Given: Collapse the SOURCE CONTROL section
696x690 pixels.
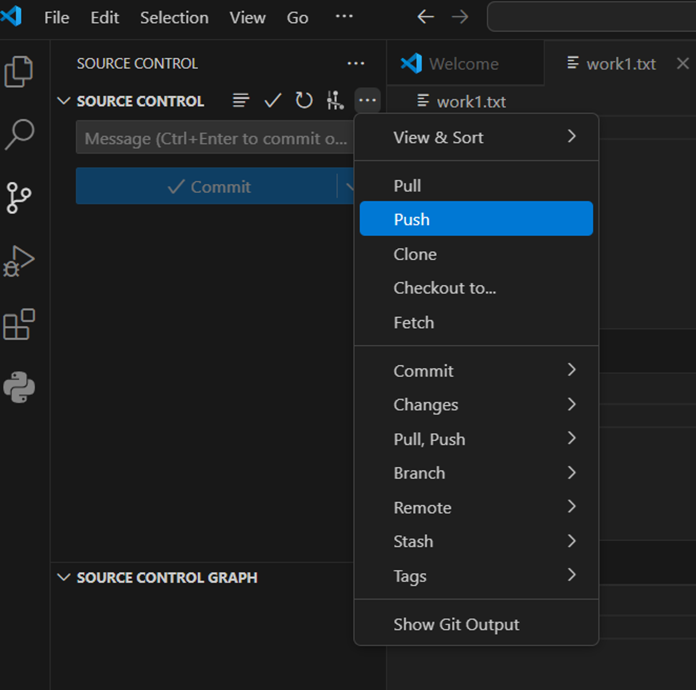Looking at the screenshot, I should pyautogui.click(x=64, y=101).
